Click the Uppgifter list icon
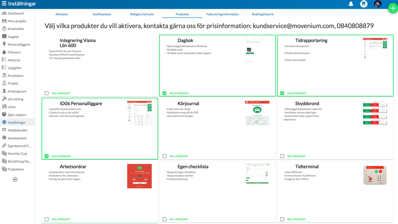This screenshot has height=224, width=398. (x=4, y=67)
